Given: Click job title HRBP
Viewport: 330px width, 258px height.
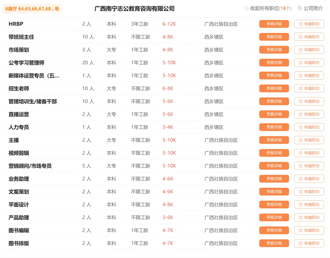Looking at the screenshot, I should coord(16,24).
